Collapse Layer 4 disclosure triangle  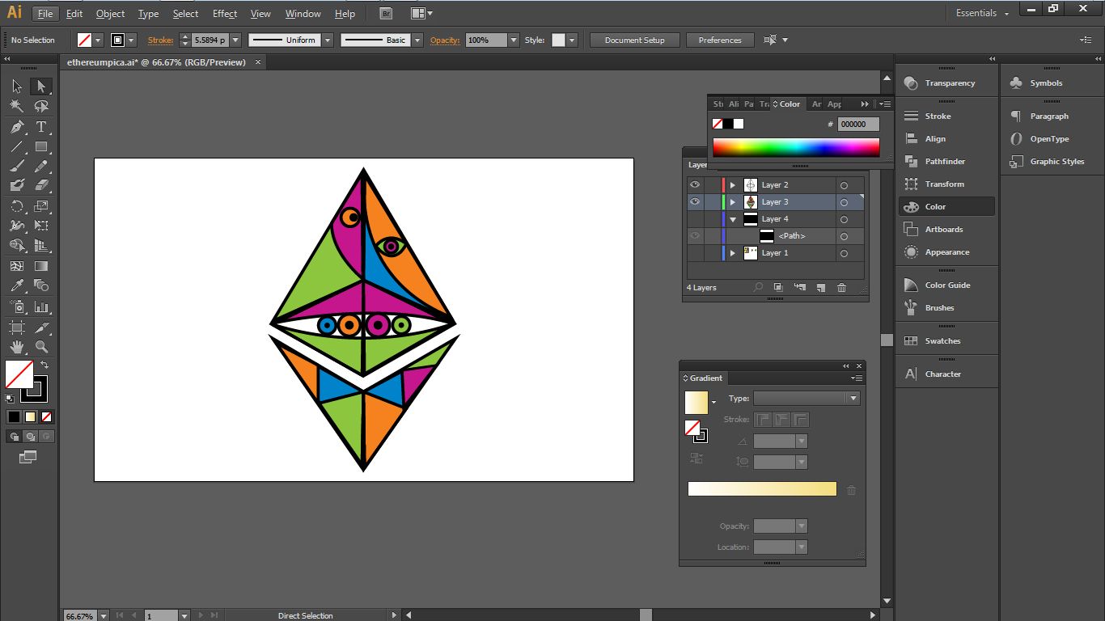pos(733,219)
